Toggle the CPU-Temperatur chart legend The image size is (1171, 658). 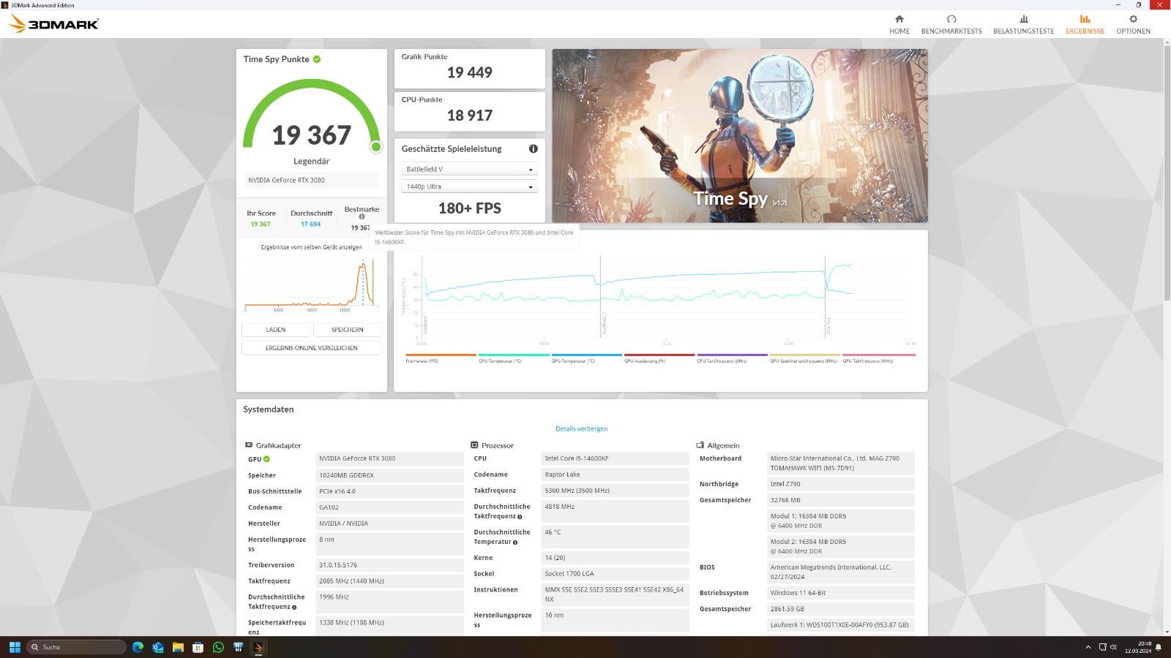pyautogui.click(x=514, y=358)
